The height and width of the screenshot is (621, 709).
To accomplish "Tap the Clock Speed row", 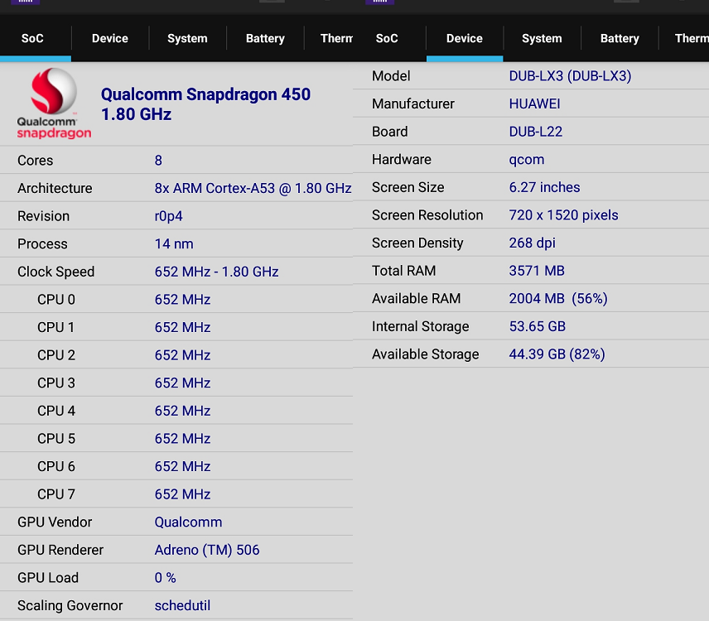I will pyautogui.click(x=176, y=272).
